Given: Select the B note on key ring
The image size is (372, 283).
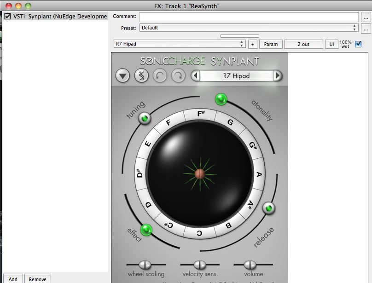Looking at the screenshot, I should point(228,225).
